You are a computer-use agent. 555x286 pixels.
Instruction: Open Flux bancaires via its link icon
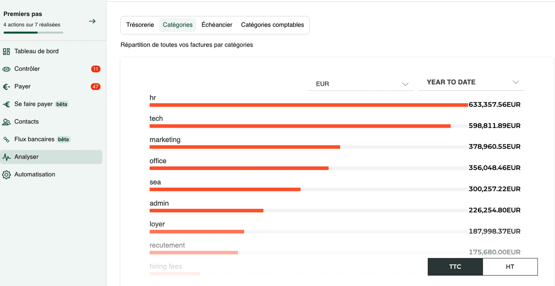coord(6,139)
